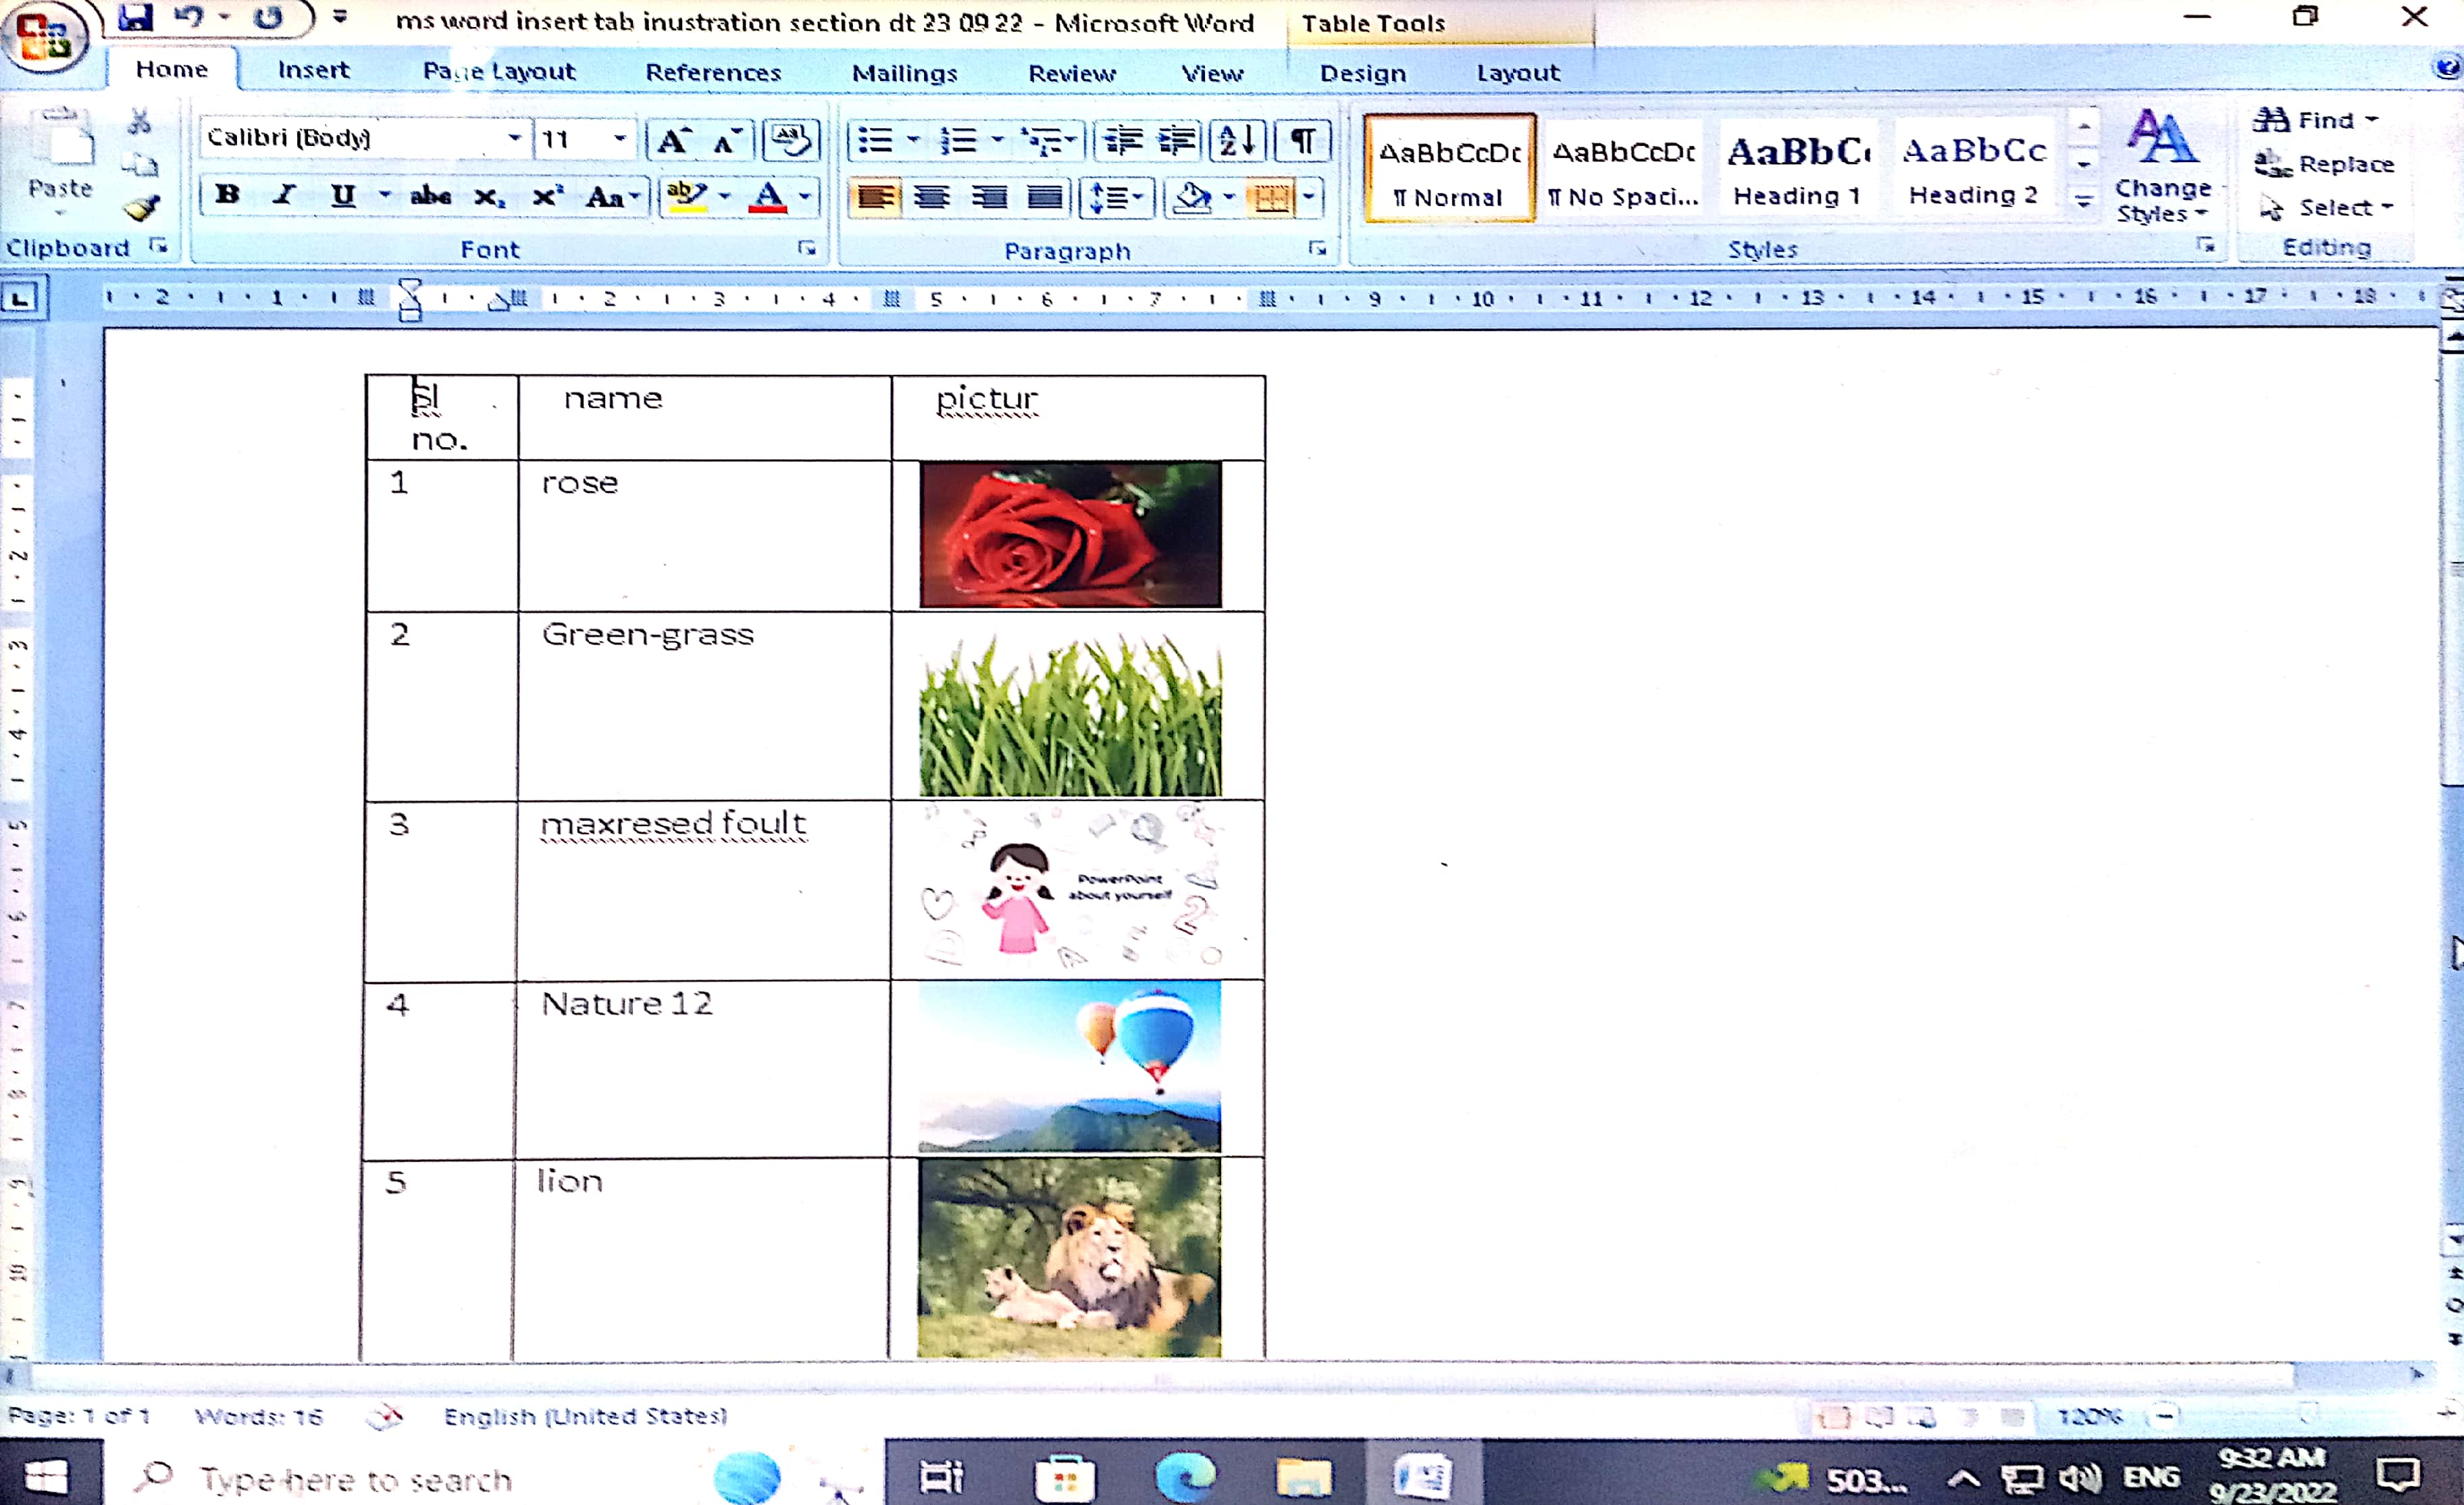Image resolution: width=2464 pixels, height=1505 pixels.
Task: Click the bulleted list icon
Action: [x=876, y=140]
